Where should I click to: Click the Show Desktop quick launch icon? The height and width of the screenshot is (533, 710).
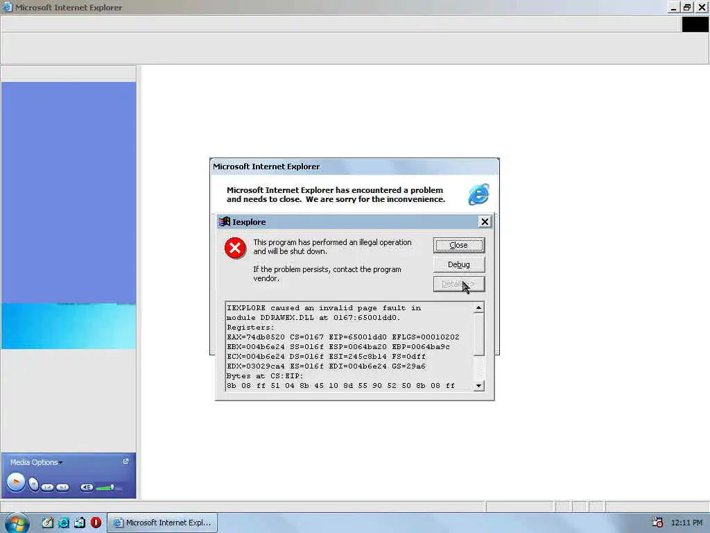[x=80, y=523]
